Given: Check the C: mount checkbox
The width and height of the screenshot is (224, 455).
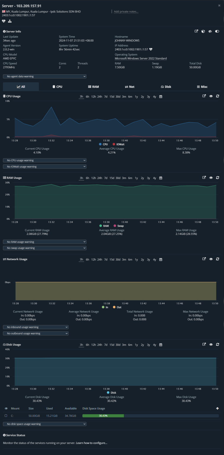Looking at the screenshot, I should coord(6,416).
